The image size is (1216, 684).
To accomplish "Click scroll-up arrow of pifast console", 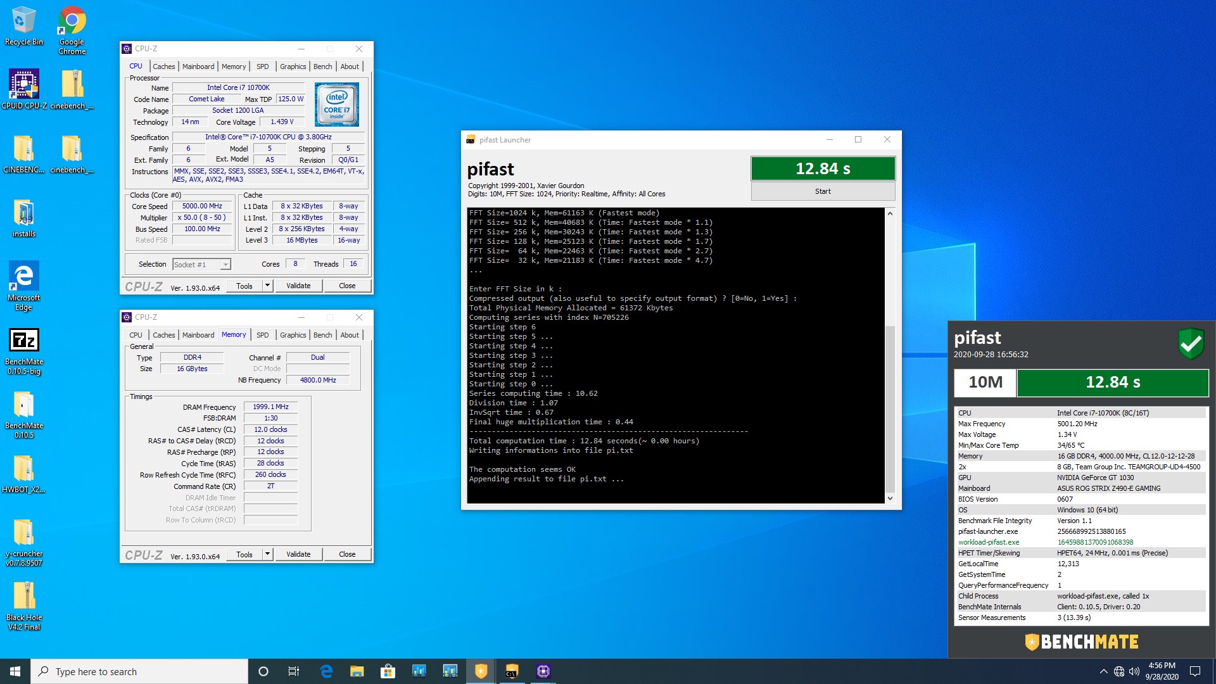I will (890, 213).
